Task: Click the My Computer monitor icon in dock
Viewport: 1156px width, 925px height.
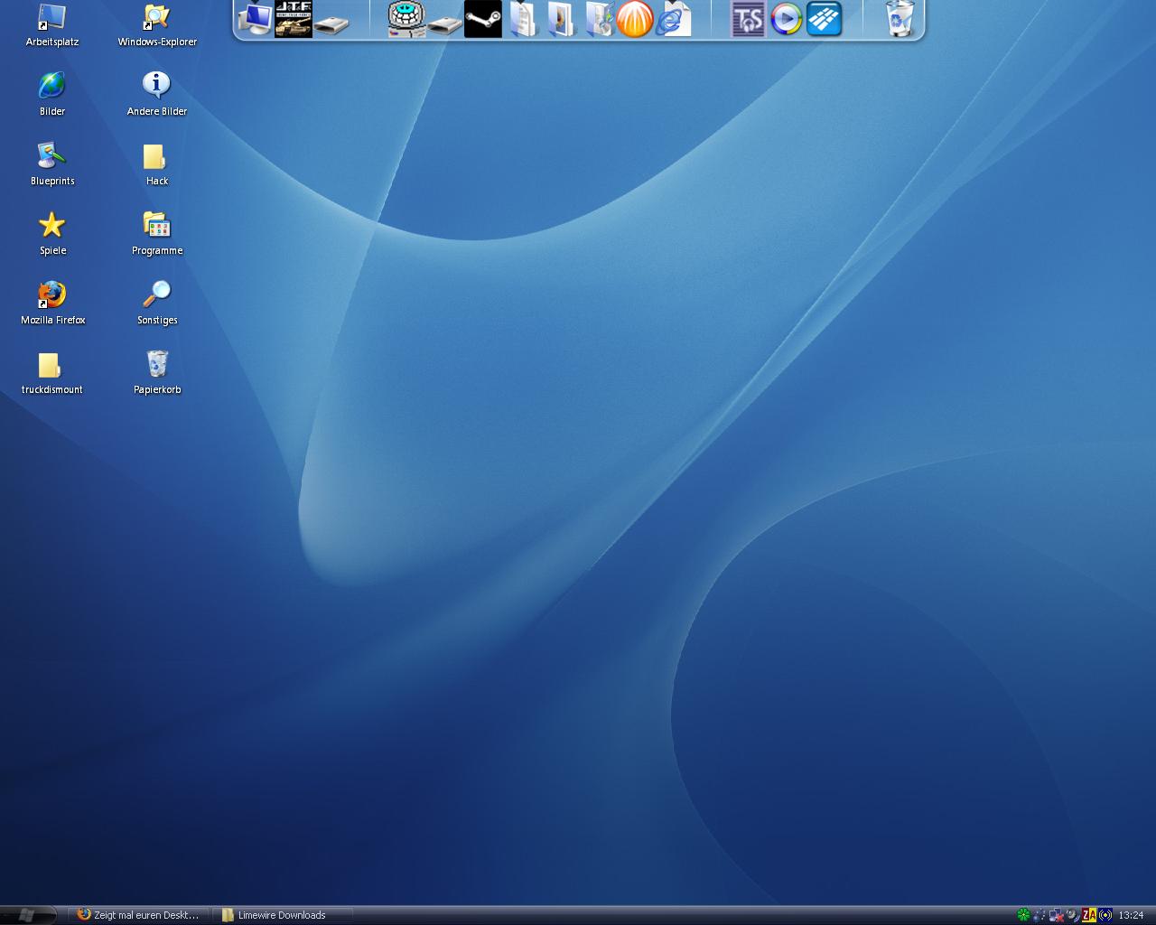Action: click(x=256, y=19)
